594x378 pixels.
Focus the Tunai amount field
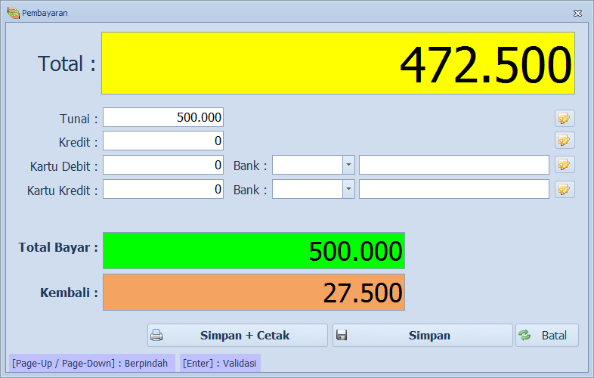coord(163,118)
